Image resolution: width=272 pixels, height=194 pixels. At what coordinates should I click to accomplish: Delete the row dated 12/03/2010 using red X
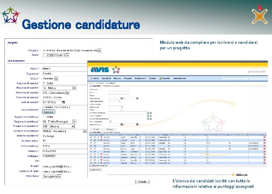[264, 143]
